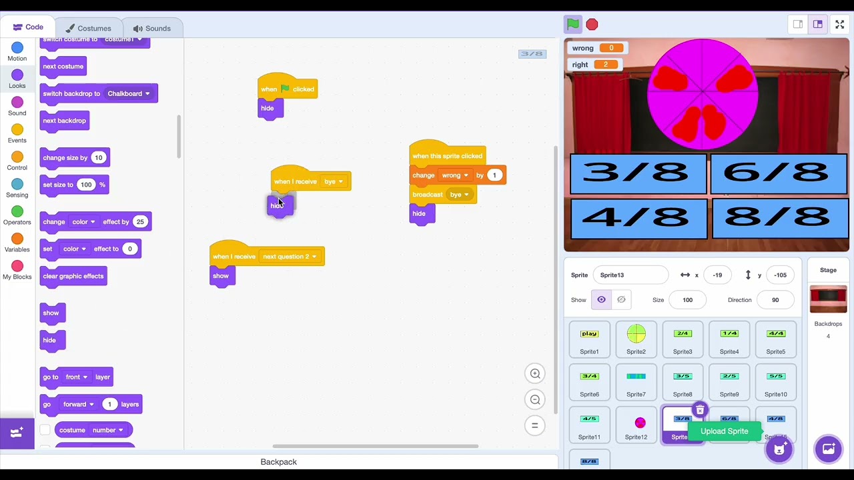854x480 pixels.
Task: Select Sprite7 thumbnail
Action: 636,381
